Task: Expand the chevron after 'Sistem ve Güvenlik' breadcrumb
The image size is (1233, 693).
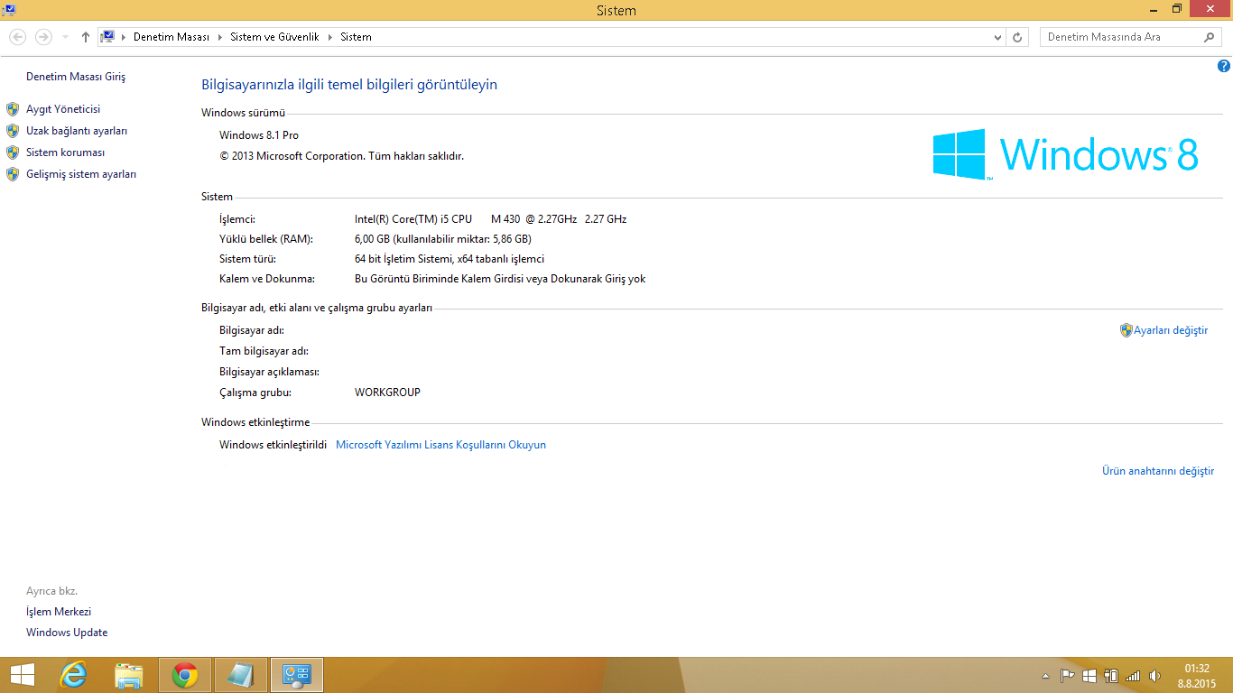Action: pyautogui.click(x=329, y=37)
